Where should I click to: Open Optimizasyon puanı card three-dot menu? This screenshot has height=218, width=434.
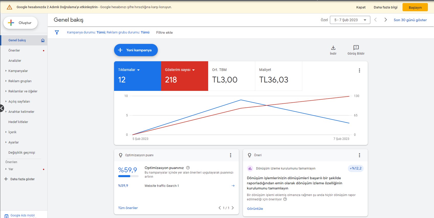coord(230,155)
